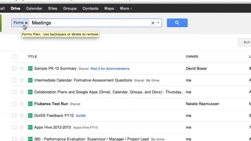Click form icon of DoISS Feedback FY12
251x141 pixels.
click(30, 116)
